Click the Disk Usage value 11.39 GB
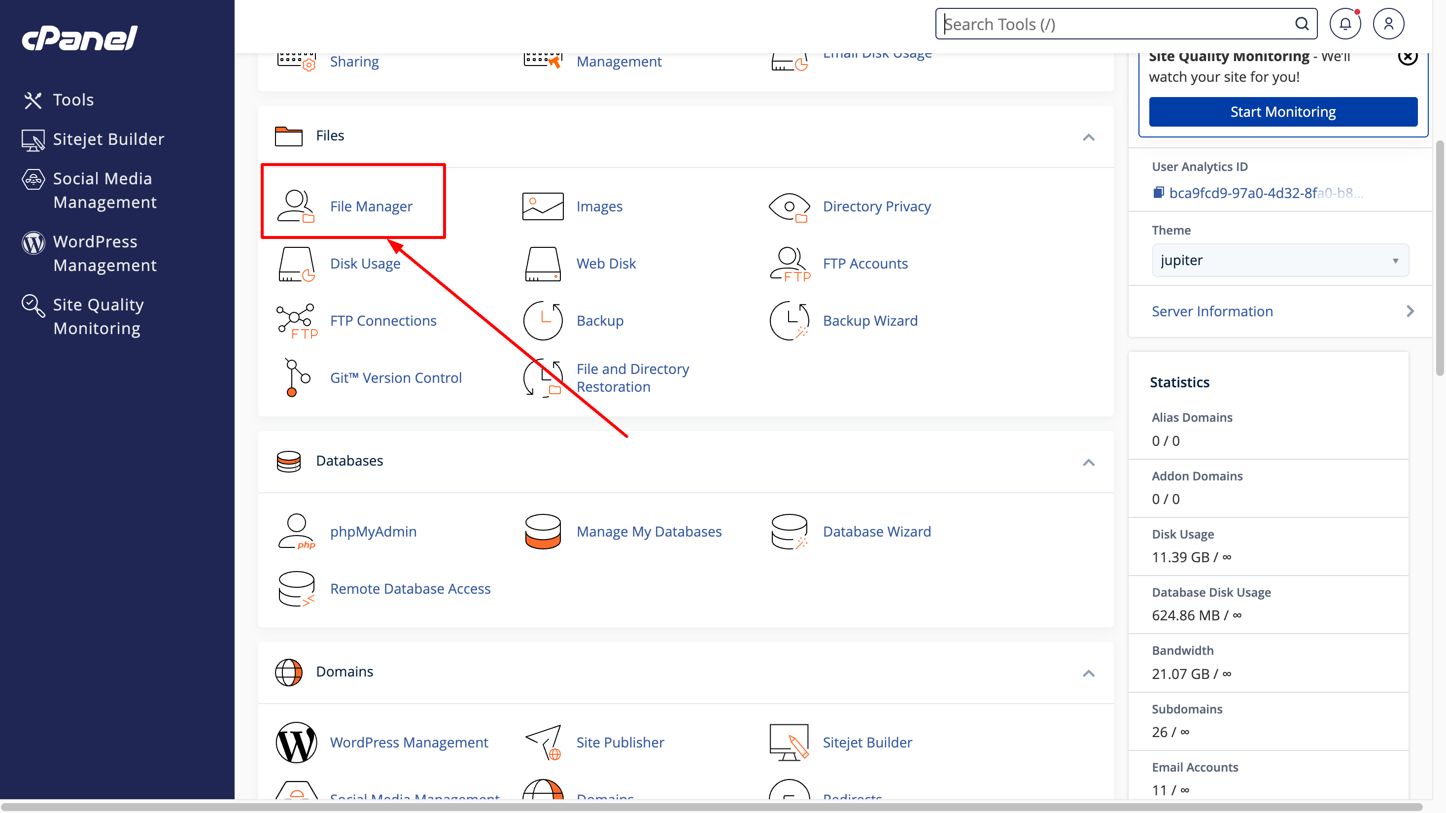 pyautogui.click(x=1192, y=557)
